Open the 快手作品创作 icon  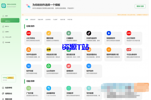pyautogui.click(x=28, y=50)
